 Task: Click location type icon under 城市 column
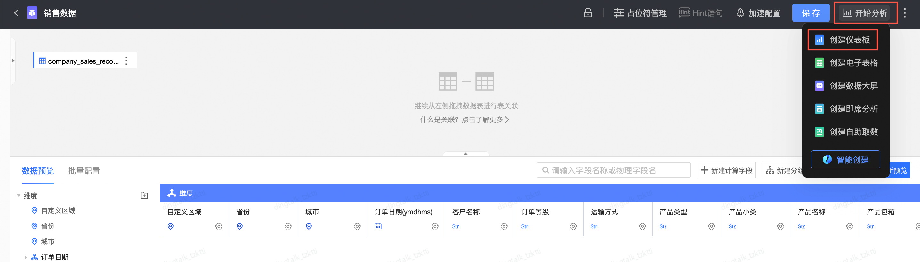point(309,227)
